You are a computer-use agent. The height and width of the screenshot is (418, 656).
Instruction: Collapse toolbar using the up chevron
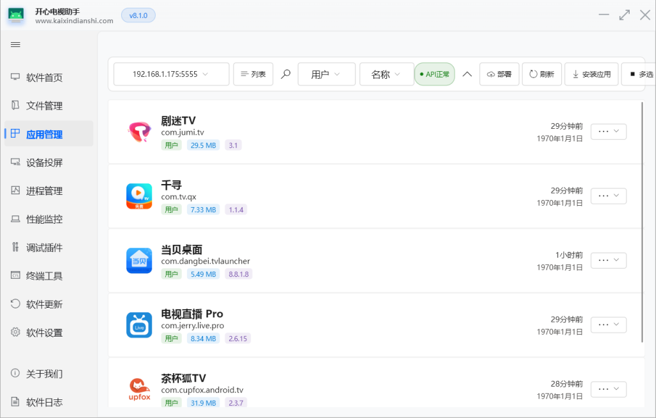[x=467, y=74]
